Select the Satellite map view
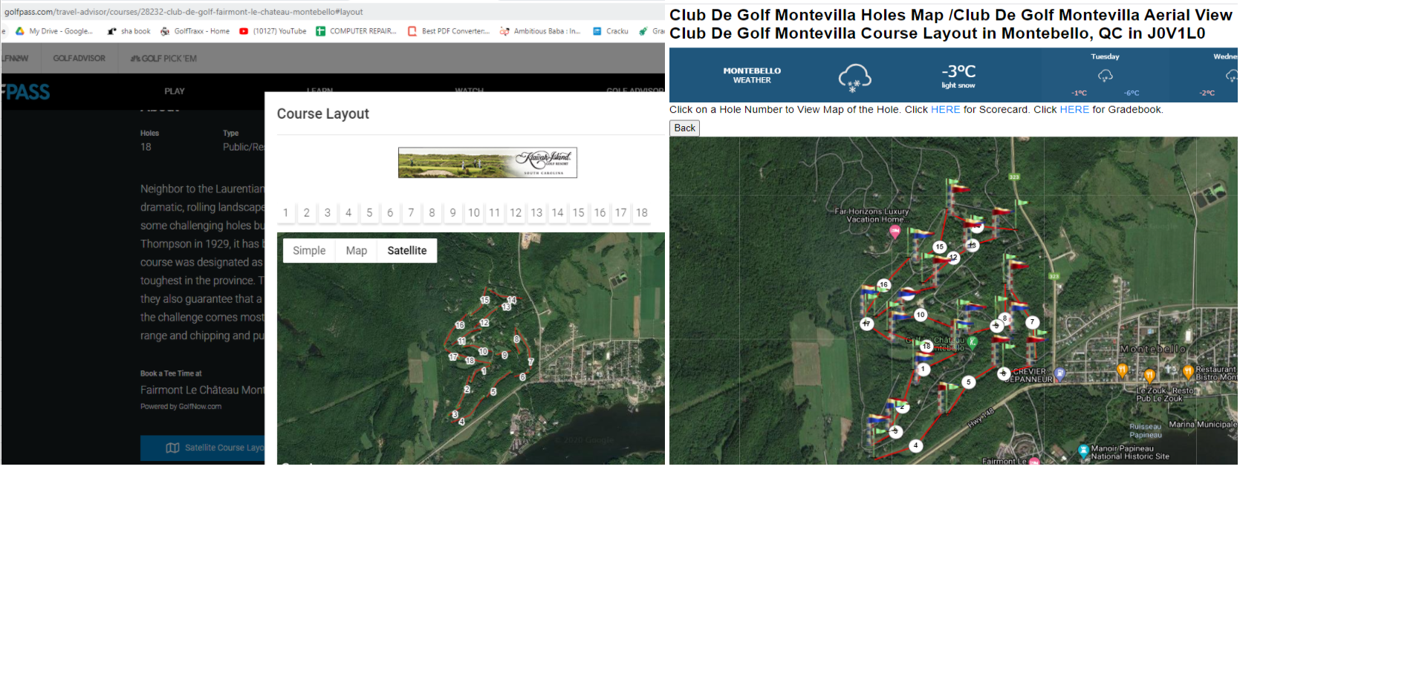This screenshot has height=694, width=1422. (x=407, y=251)
